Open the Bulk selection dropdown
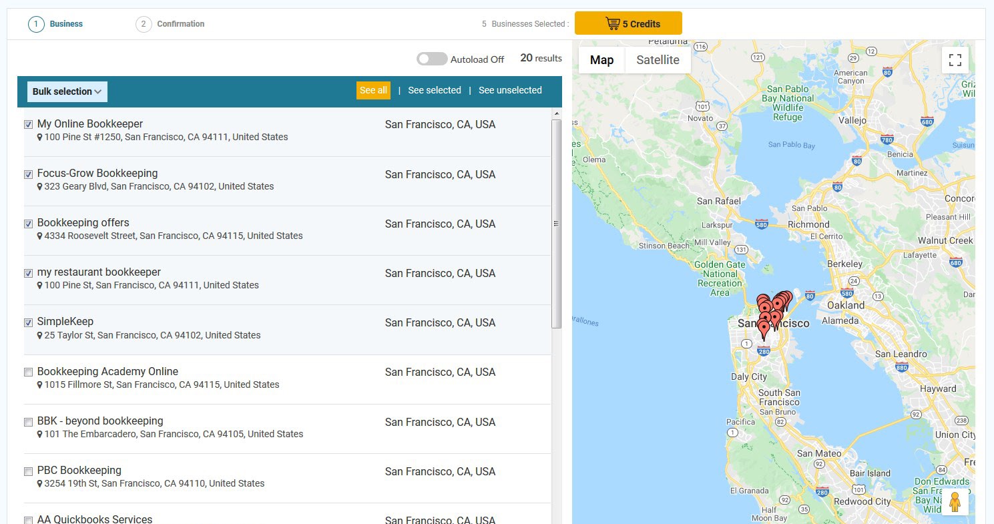Screen dimensions: 994x524 click(67, 91)
